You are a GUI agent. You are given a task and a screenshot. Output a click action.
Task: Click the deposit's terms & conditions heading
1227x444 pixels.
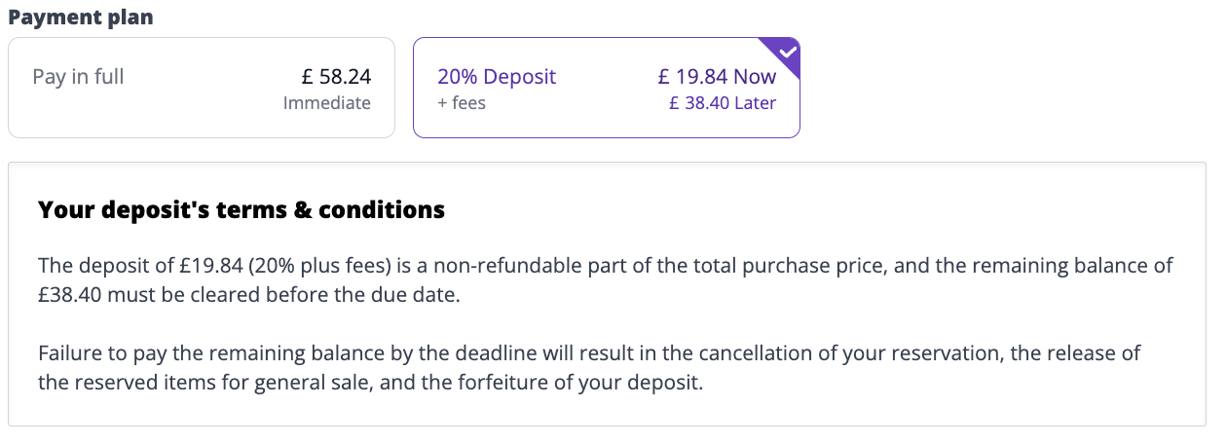click(x=241, y=209)
